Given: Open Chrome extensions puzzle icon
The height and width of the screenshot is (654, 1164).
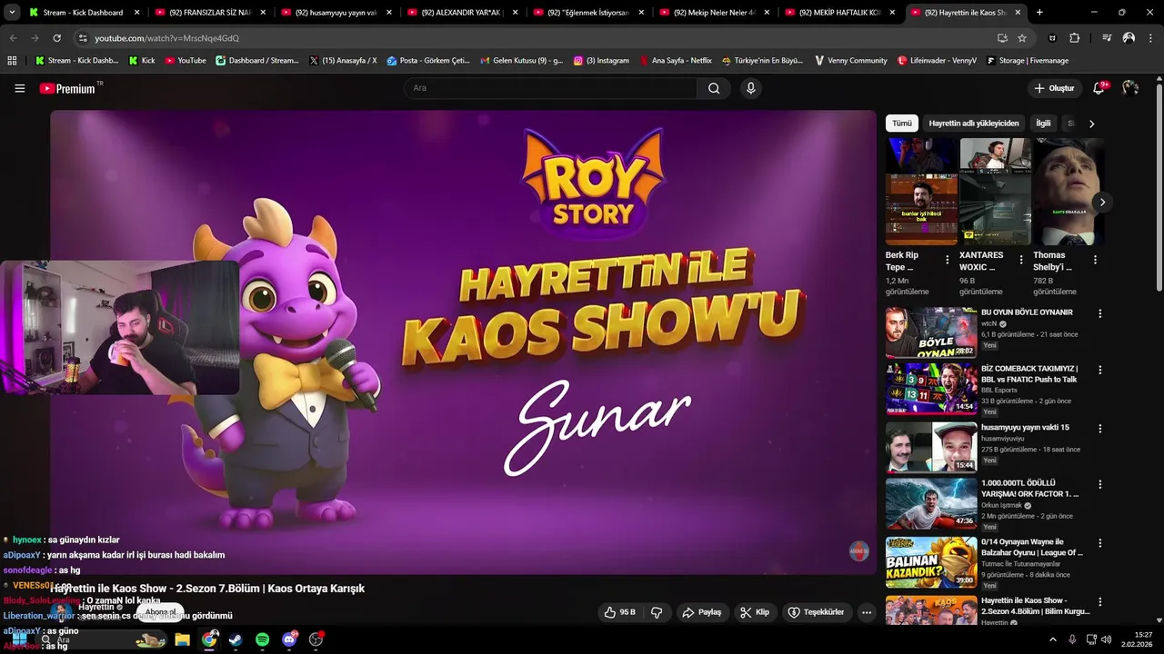Looking at the screenshot, I should (1074, 38).
